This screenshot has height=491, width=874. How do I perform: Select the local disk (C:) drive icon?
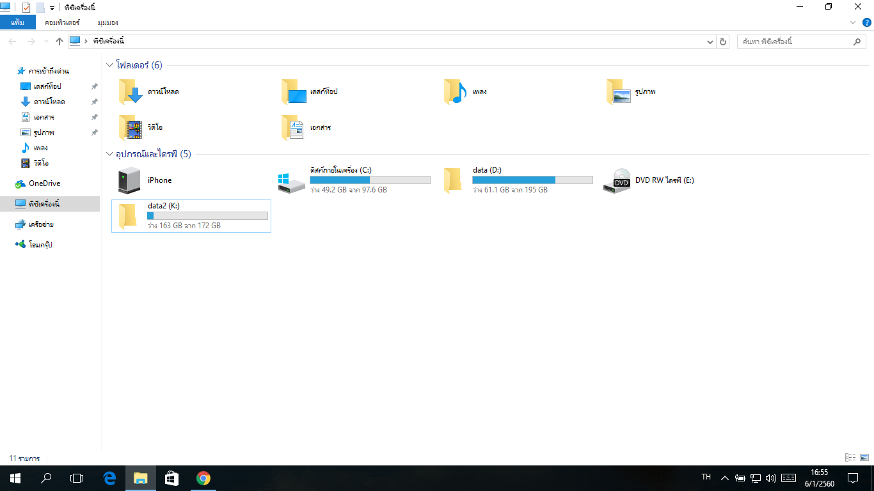click(291, 182)
